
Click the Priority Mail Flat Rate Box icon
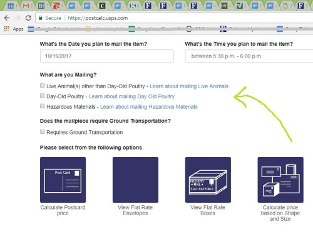(x=208, y=180)
